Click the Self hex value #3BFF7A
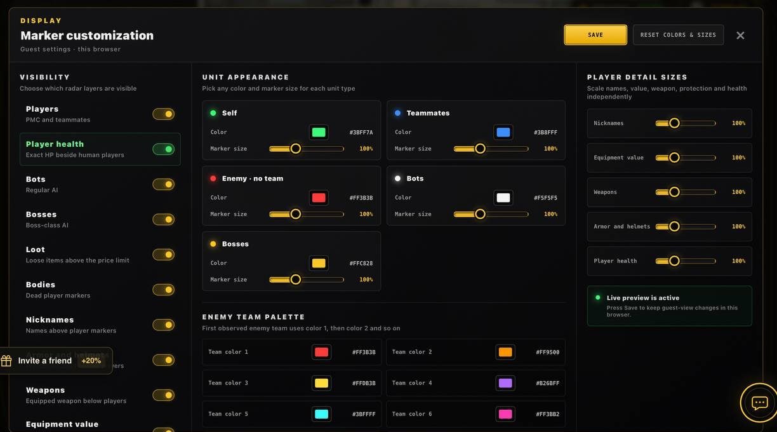 coord(361,132)
